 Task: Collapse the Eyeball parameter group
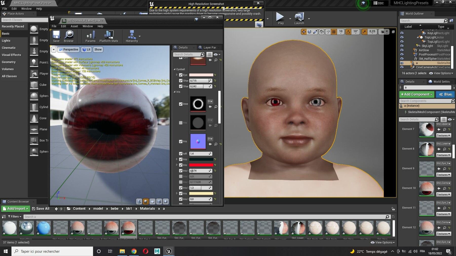pyautogui.click(x=175, y=69)
